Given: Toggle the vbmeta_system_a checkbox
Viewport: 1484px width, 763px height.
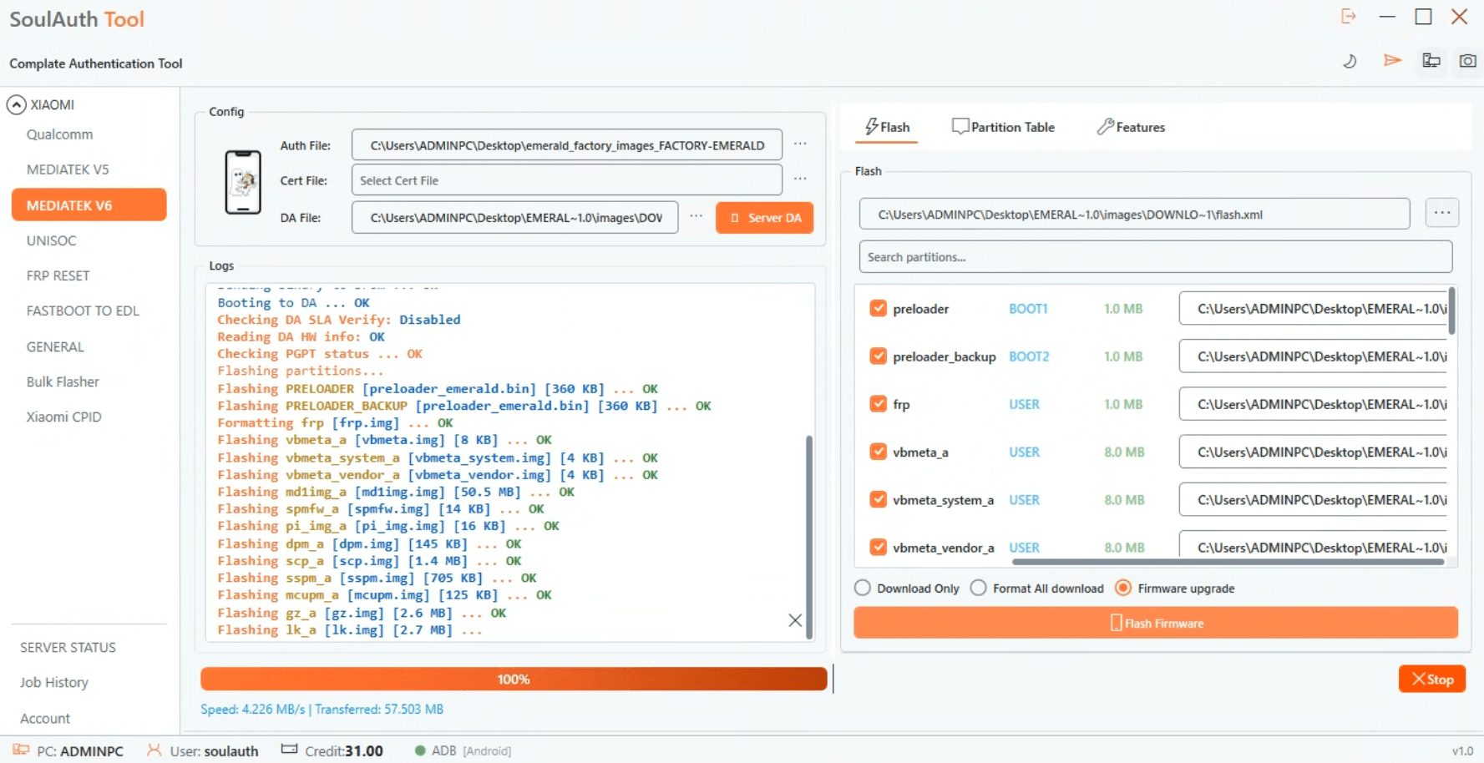Looking at the screenshot, I should (878, 499).
